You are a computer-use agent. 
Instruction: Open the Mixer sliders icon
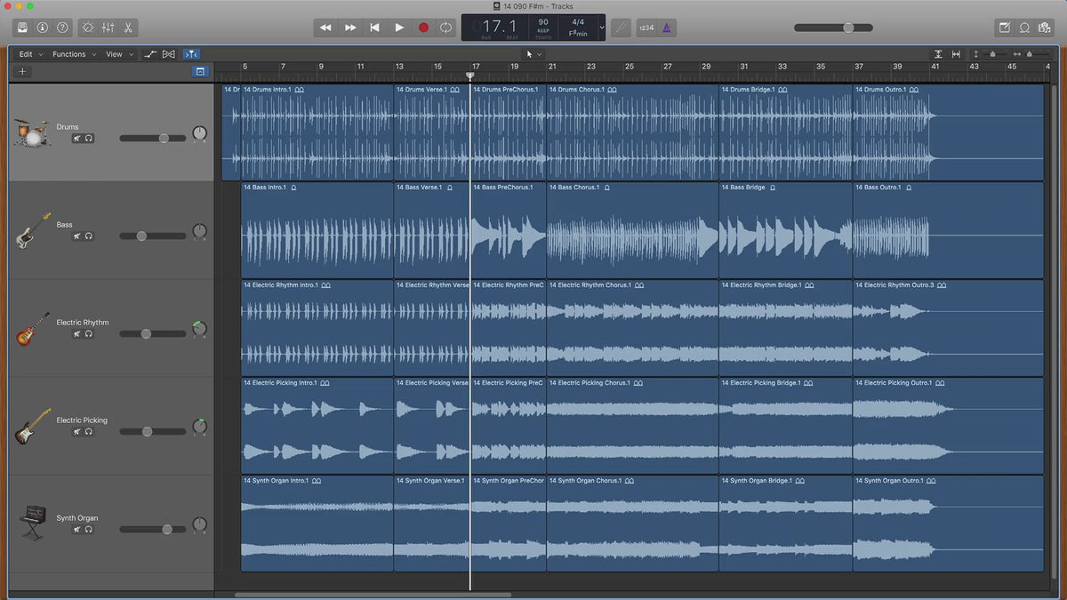tap(108, 28)
